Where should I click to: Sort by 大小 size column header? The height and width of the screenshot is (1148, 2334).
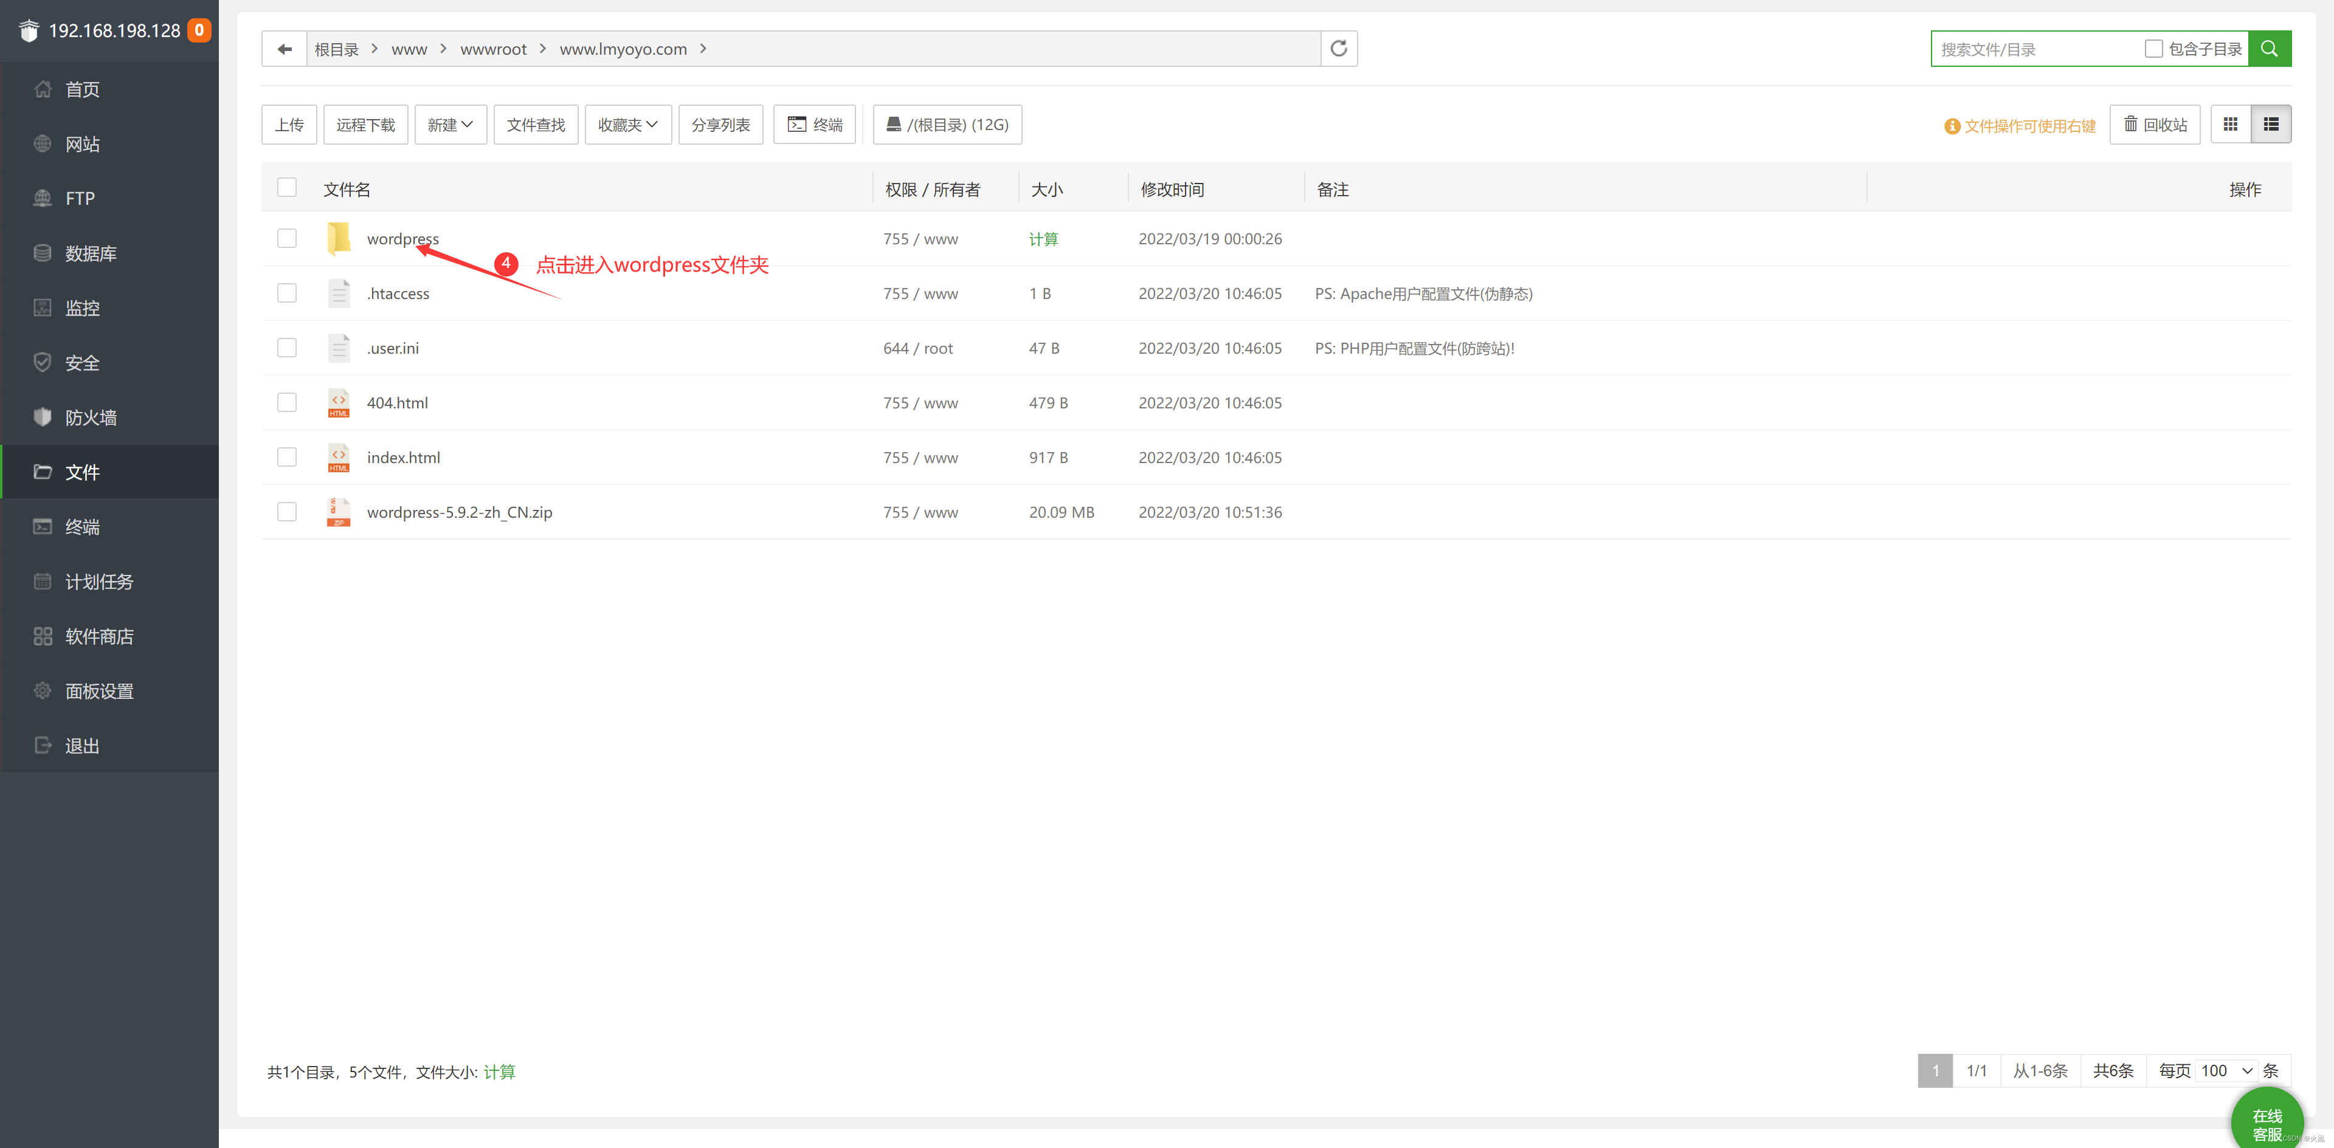[1046, 189]
